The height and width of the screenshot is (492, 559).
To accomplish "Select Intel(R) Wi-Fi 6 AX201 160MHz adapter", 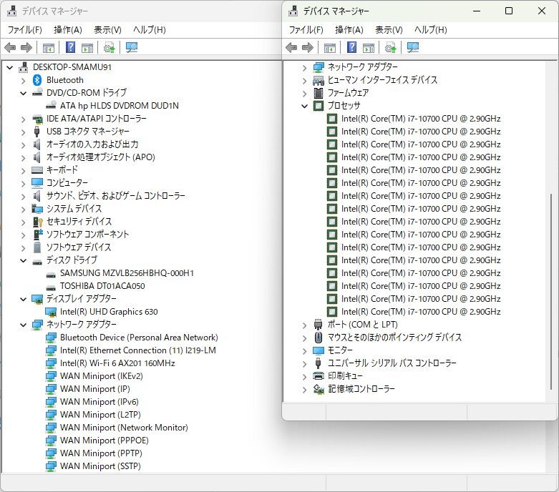I will [117, 363].
